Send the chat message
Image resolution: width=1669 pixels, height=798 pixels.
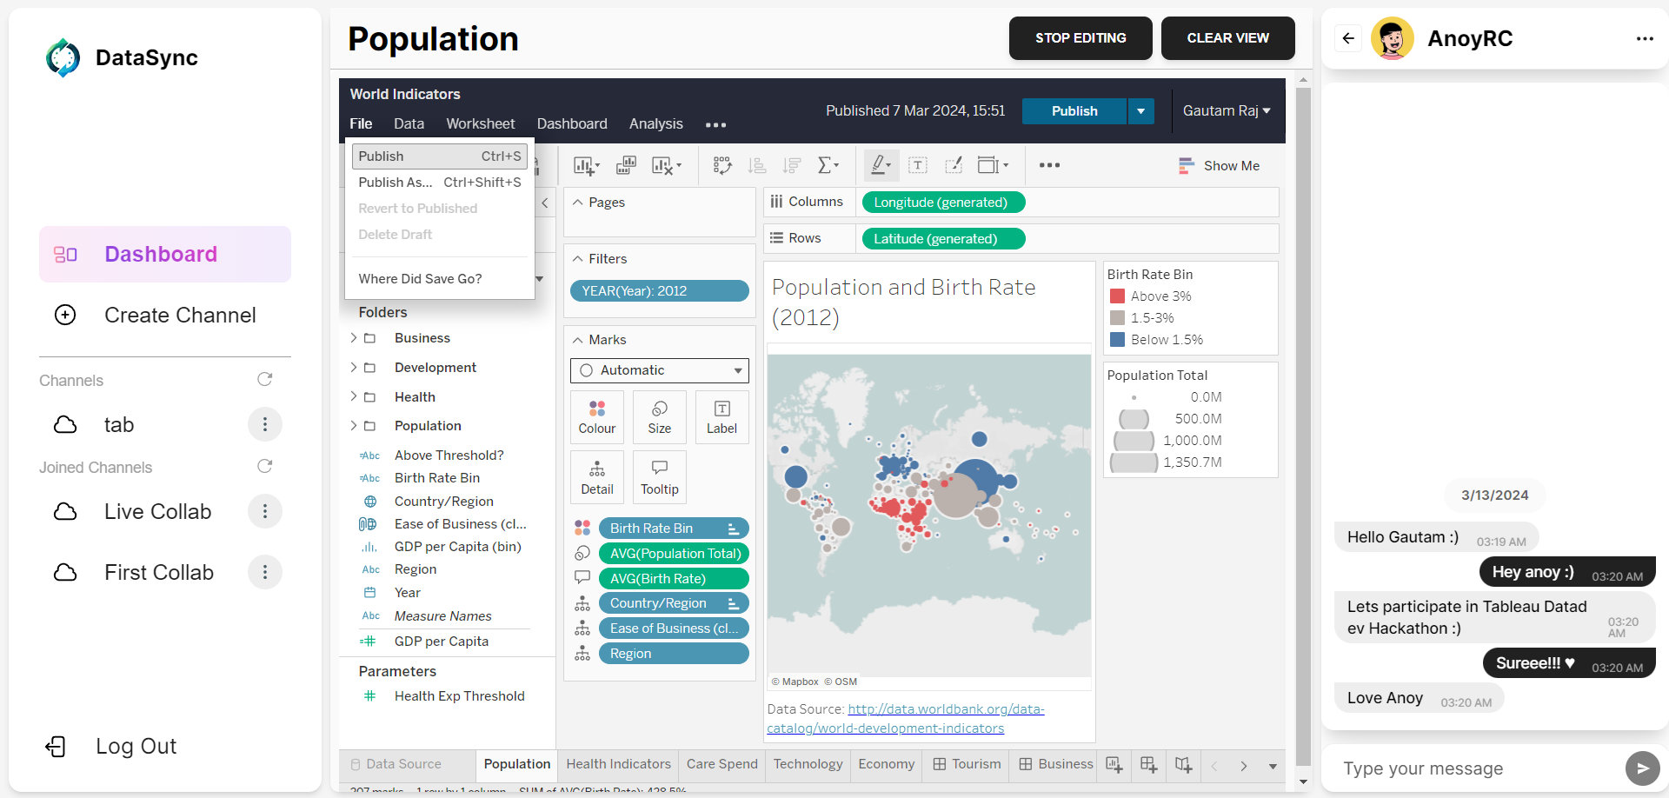pos(1642,768)
